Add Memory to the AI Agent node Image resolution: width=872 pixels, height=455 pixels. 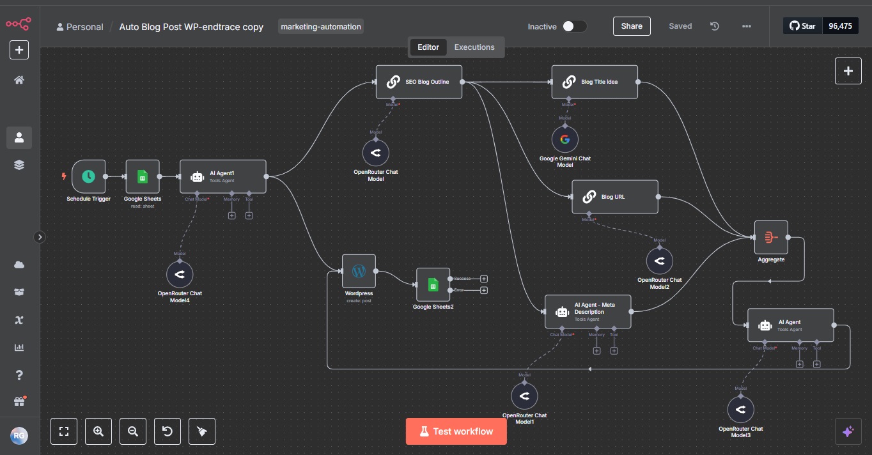[x=800, y=364]
